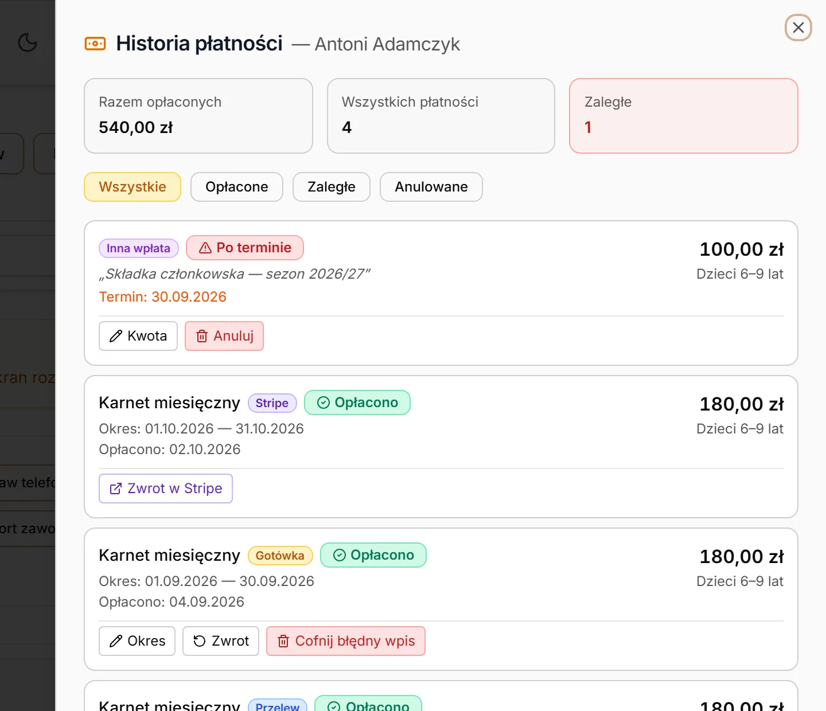This screenshot has width=826, height=711.
Task: Click Zwrot refund button for cash payment
Action: point(221,641)
